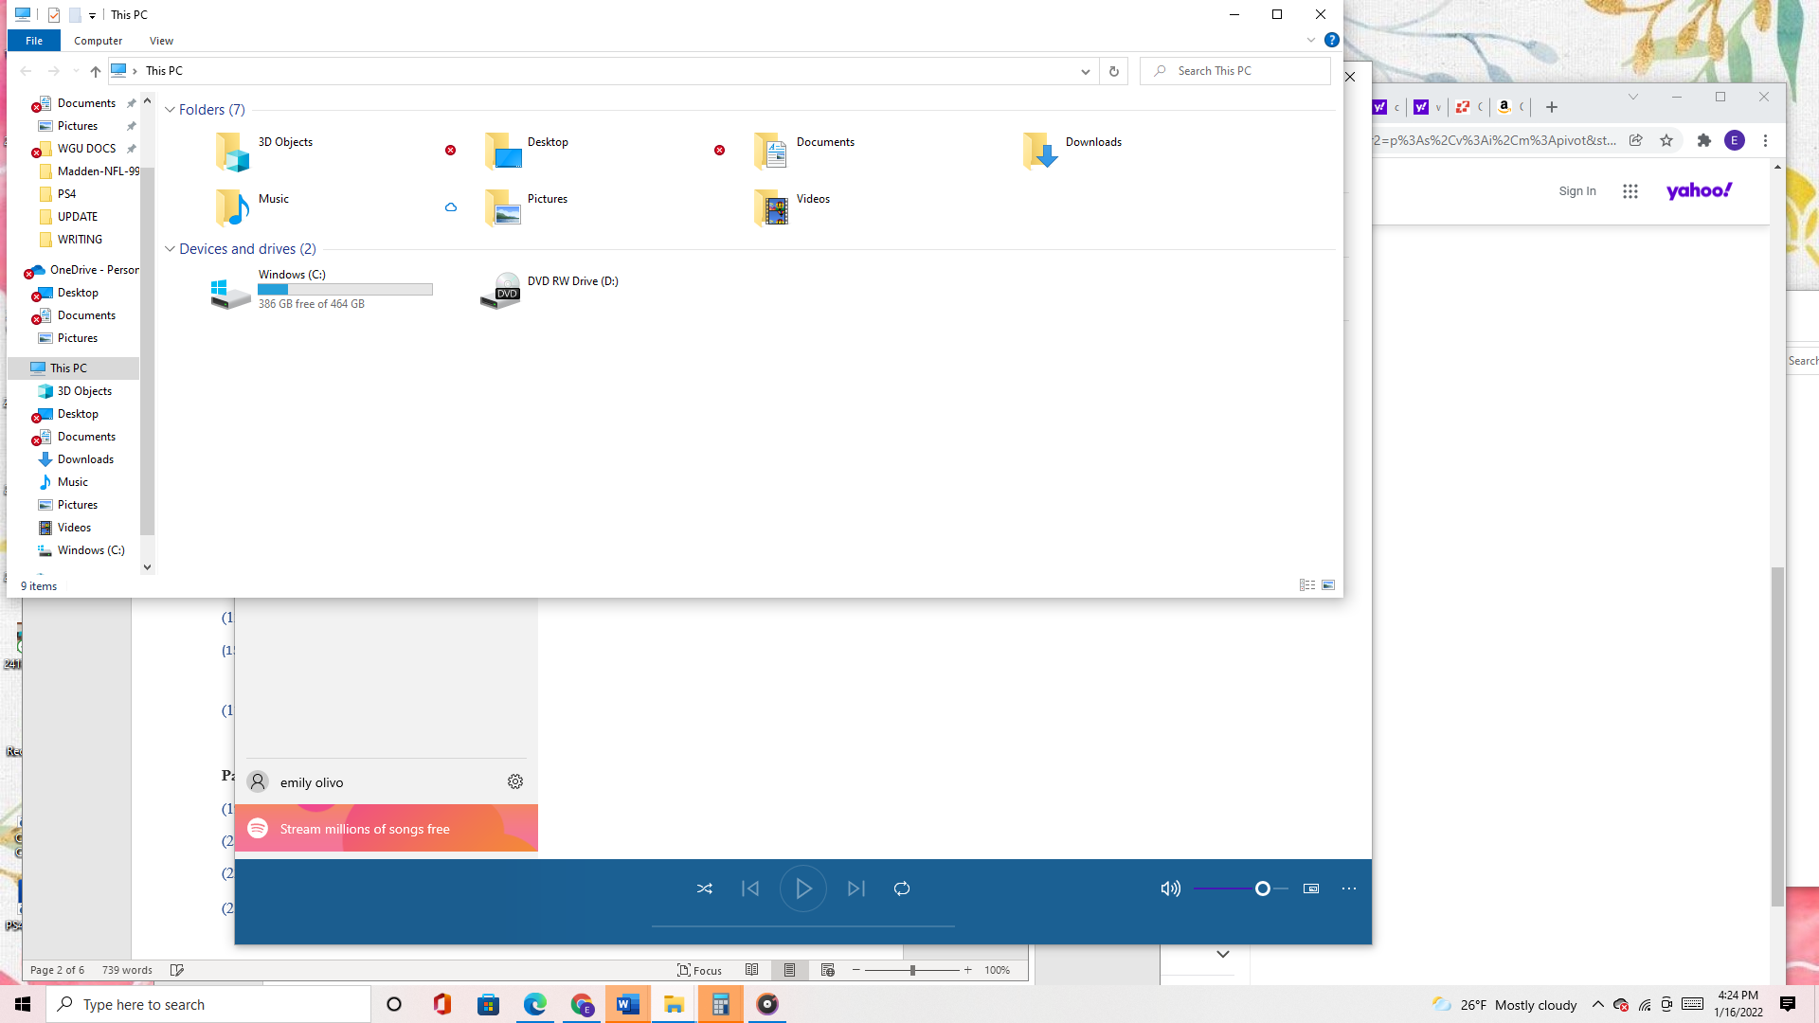Enable shuffle in the music player
This screenshot has height=1023, width=1819.
coord(704,888)
